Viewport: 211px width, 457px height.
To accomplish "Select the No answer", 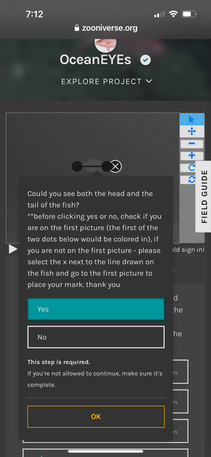I will (96, 337).
